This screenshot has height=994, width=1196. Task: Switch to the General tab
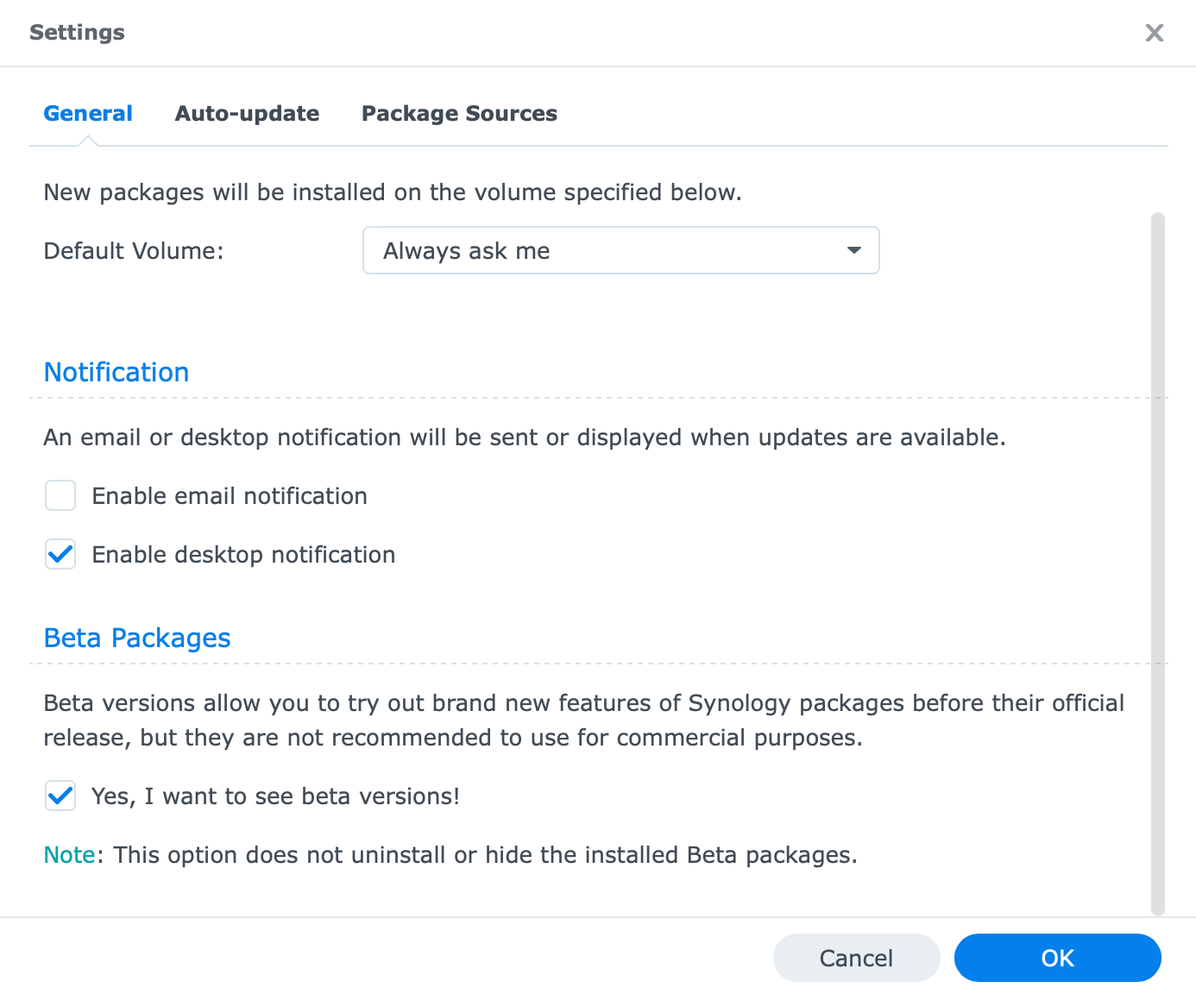point(88,114)
